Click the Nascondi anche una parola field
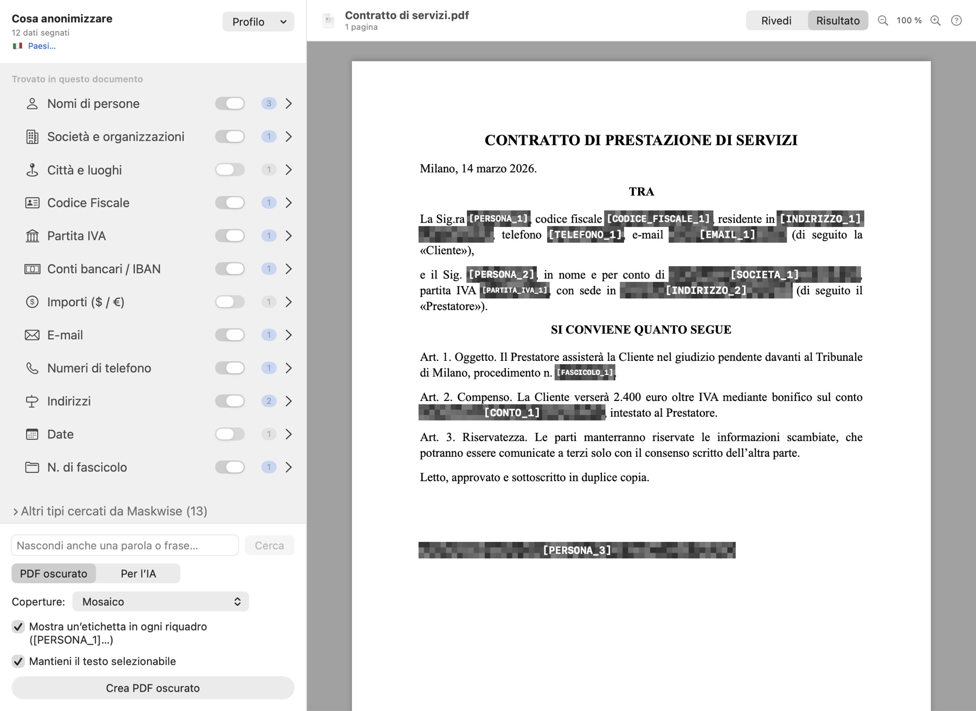Viewport: 976px width, 711px height. coord(125,545)
